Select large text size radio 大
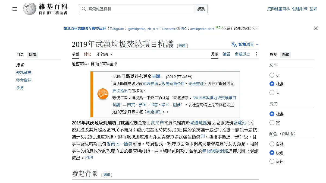 click(x=272, y=92)
